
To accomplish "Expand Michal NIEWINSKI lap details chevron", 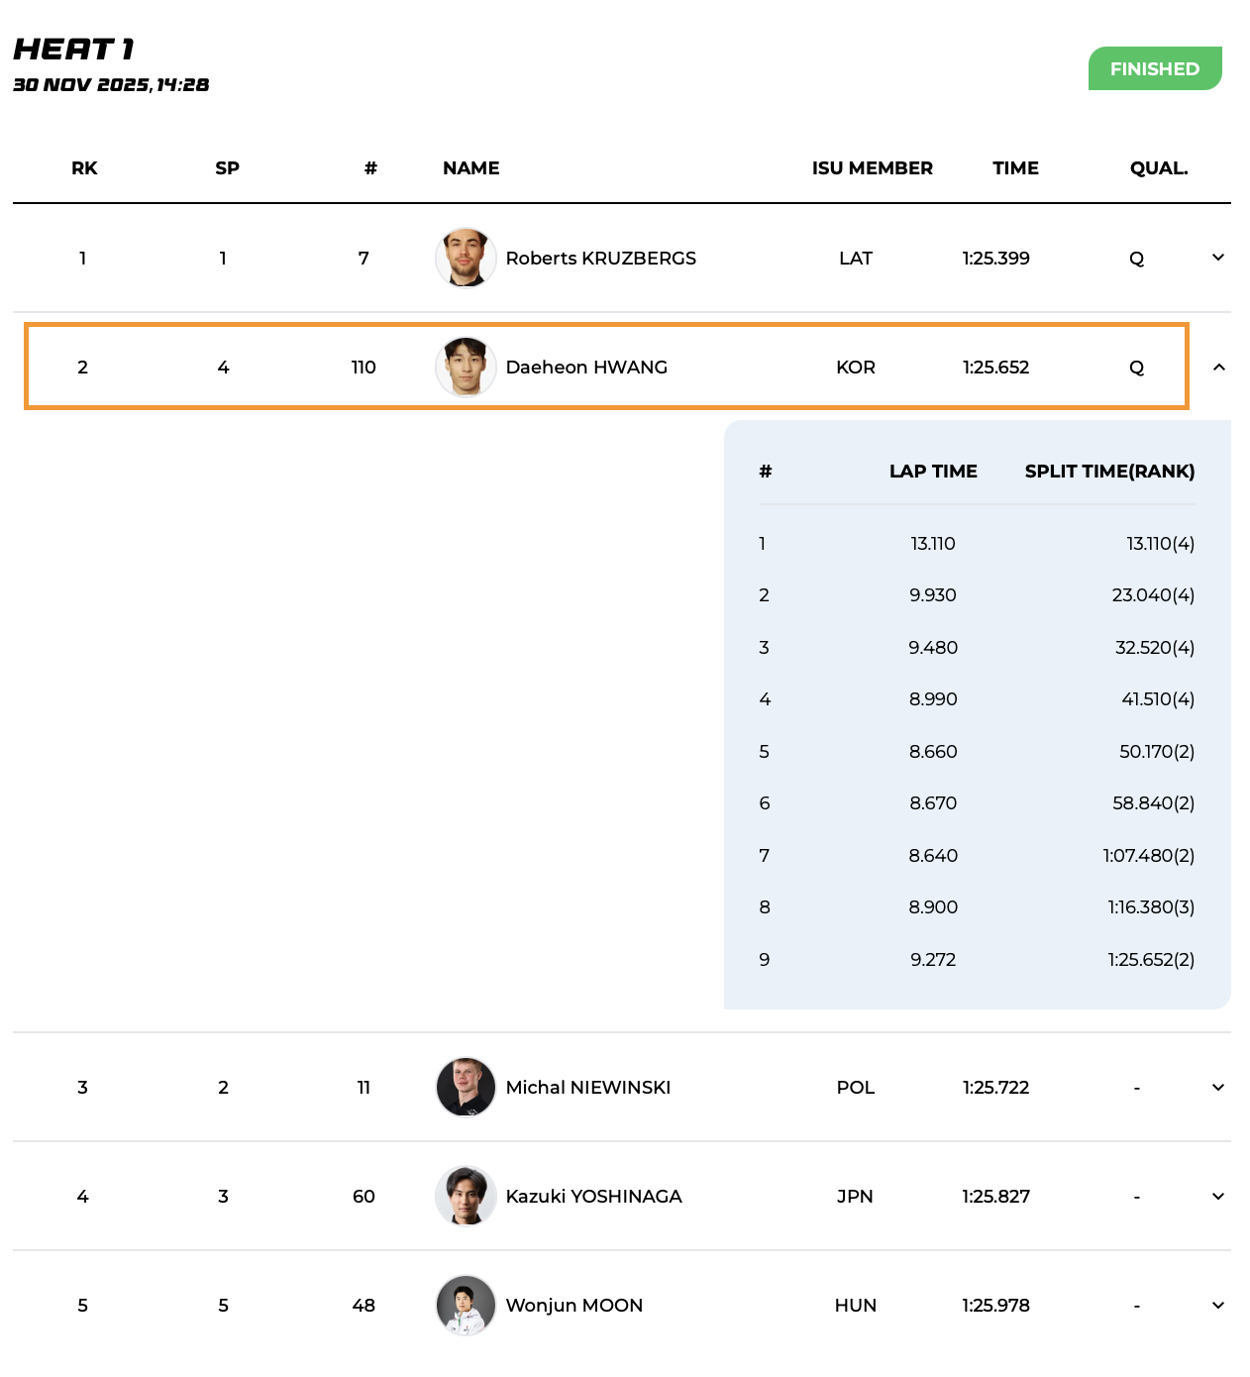I will (1218, 1088).
